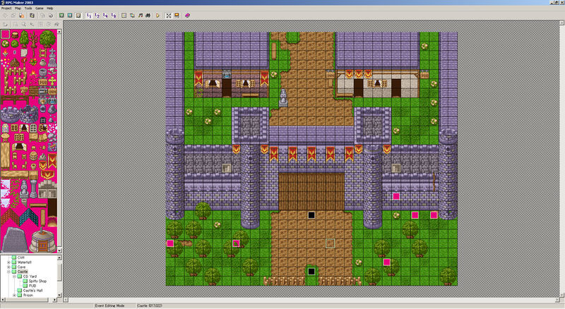Set map zoom scale to 1:1
The image size is (565, 309).
(x=87, y=15)
